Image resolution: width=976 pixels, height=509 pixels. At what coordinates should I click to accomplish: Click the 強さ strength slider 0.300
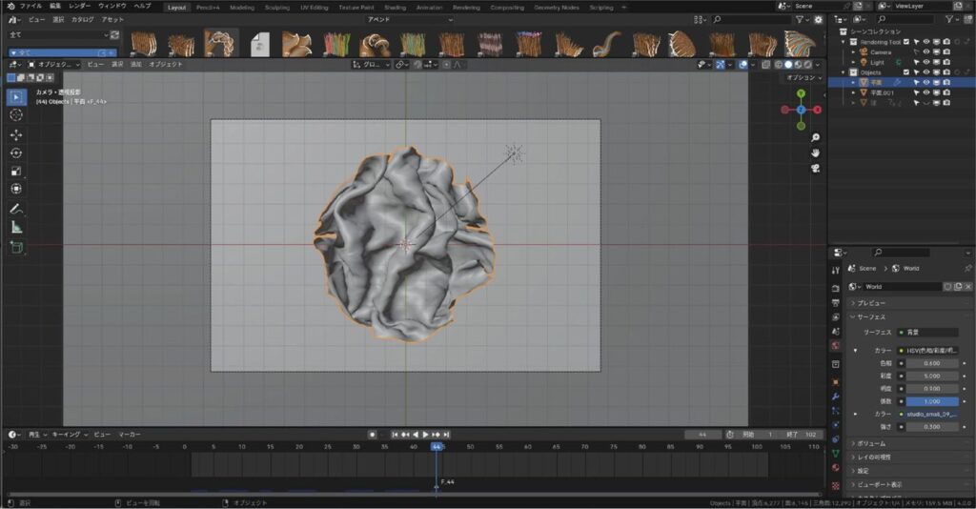coord(932,427)
